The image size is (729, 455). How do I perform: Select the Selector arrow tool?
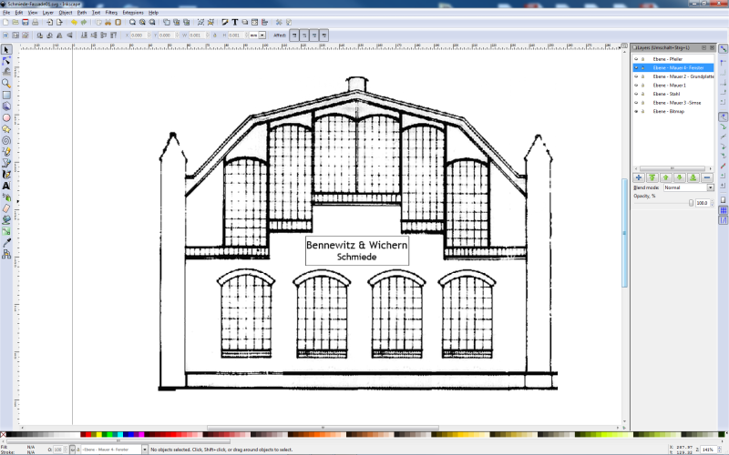click(x=6, y=49)
